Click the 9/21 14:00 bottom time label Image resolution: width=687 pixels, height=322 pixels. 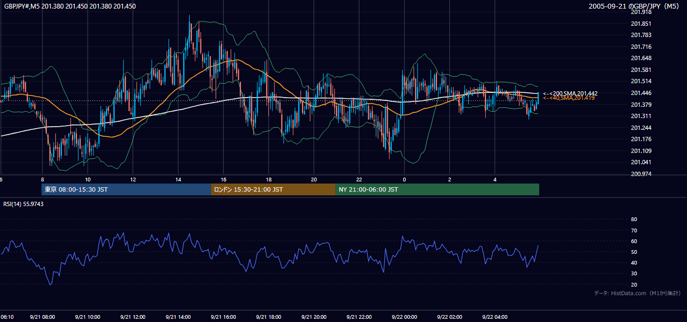[178, 317]
